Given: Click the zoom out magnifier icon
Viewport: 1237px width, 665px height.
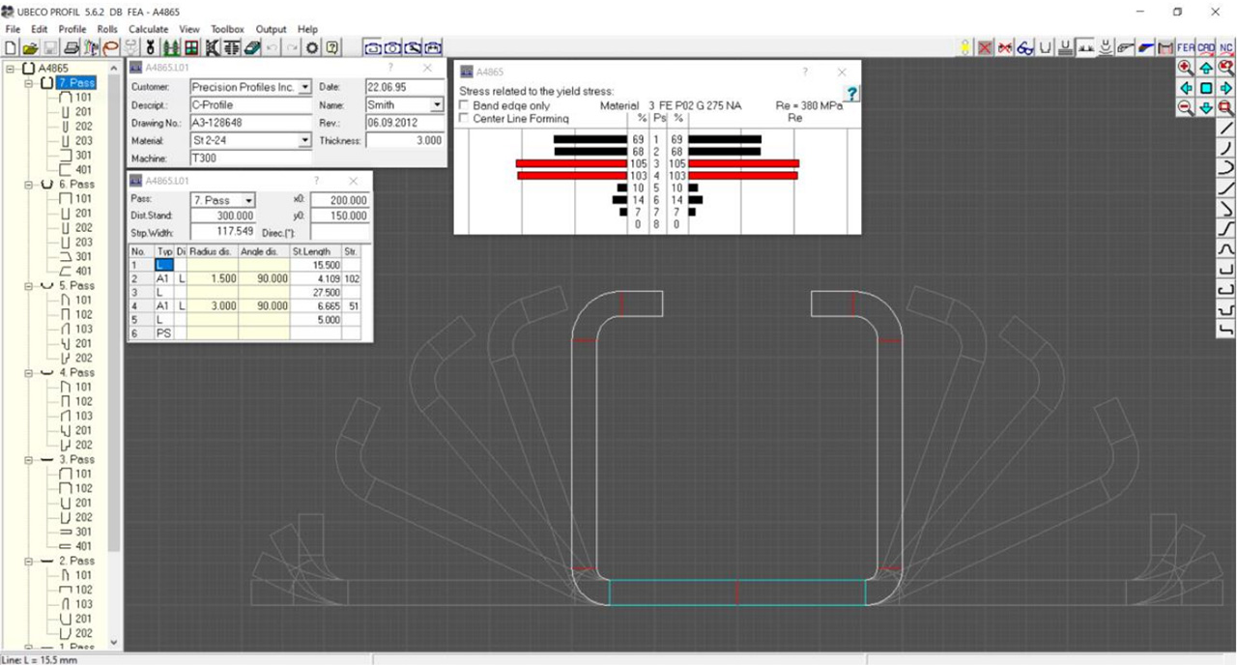Looking at the screenshot, I should pos(1186,108).
